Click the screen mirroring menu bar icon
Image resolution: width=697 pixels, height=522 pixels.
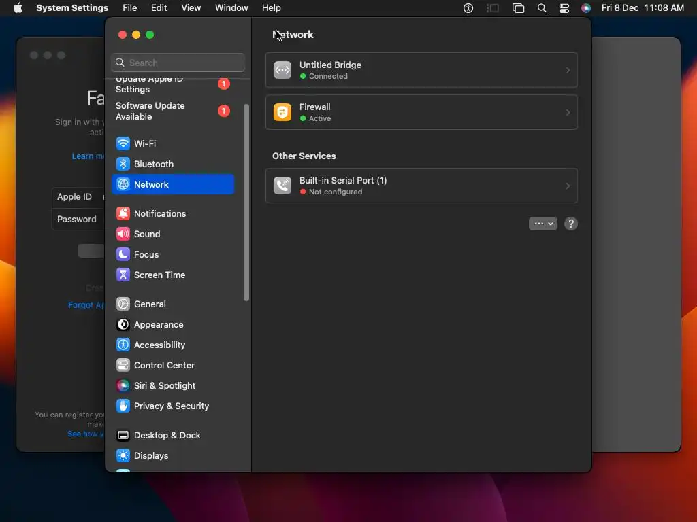tap(518, 8)
